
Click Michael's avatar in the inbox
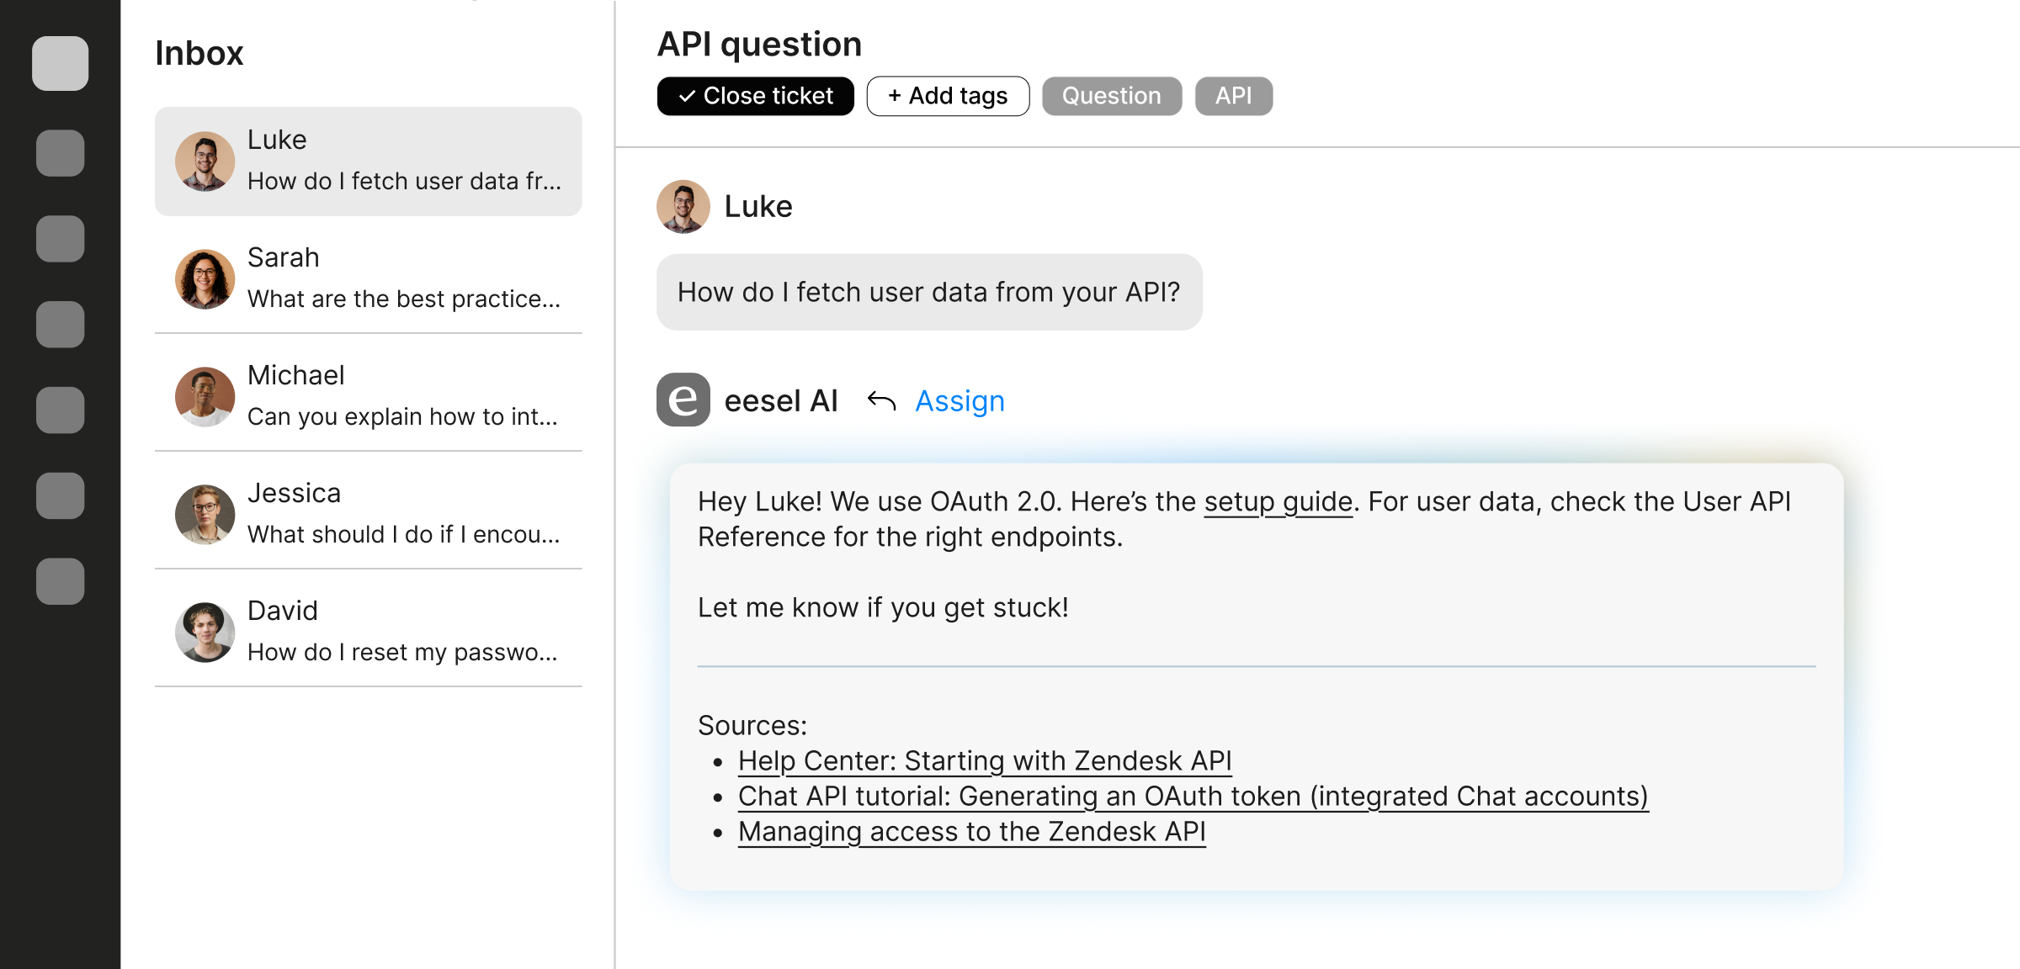pyautogui.click(x=205, y=396)
